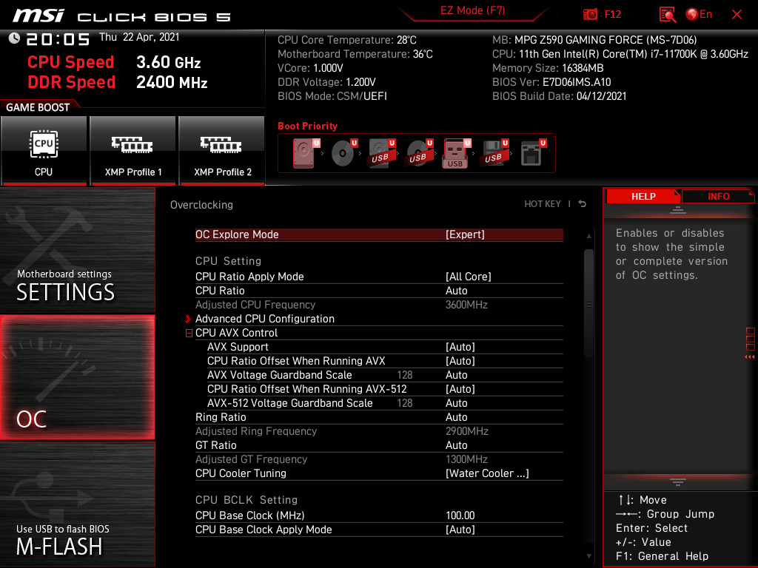Change language via the En globe icon
758x568 pixels.
pos(699,15)
